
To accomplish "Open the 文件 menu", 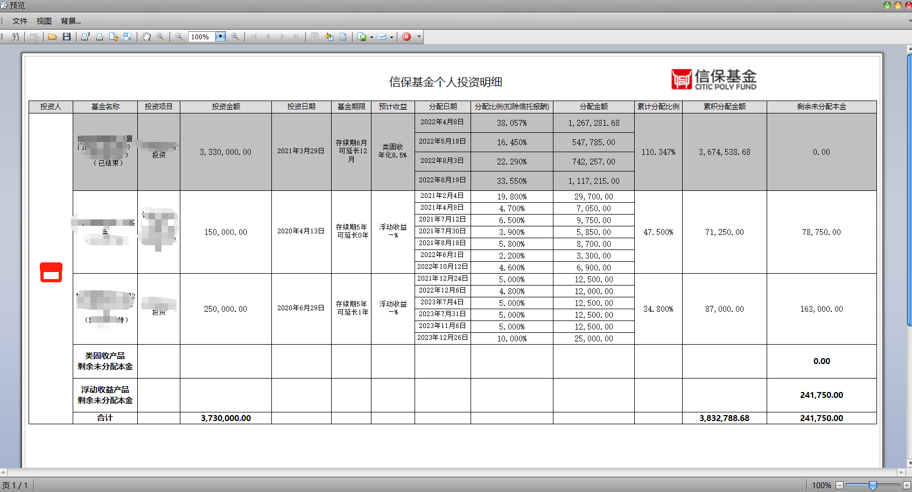I will tap(20, 21).
